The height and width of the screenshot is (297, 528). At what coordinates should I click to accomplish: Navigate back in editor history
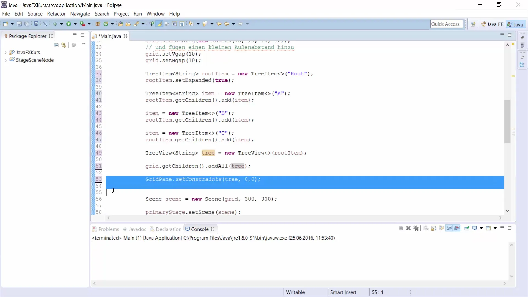click(227, 24)
